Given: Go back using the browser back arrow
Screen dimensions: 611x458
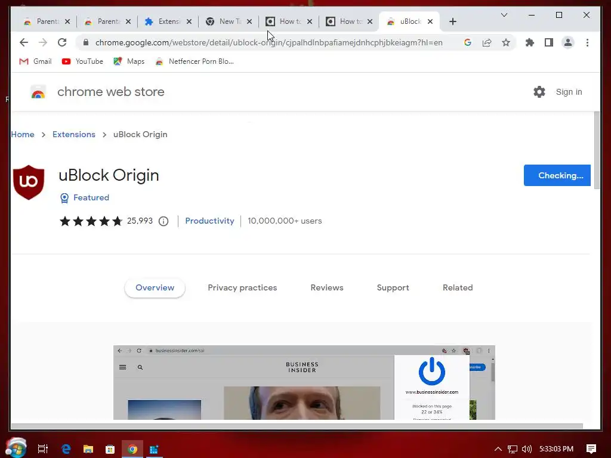Looking at the screenshot, I should [24, 42].
